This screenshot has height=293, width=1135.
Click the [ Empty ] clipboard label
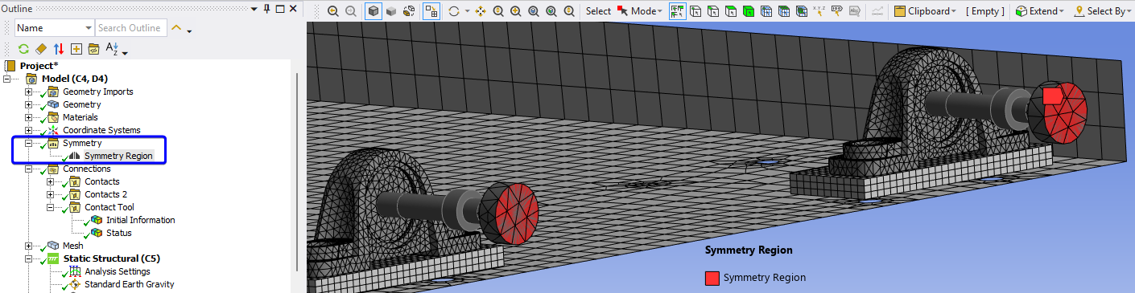[986, 11]
